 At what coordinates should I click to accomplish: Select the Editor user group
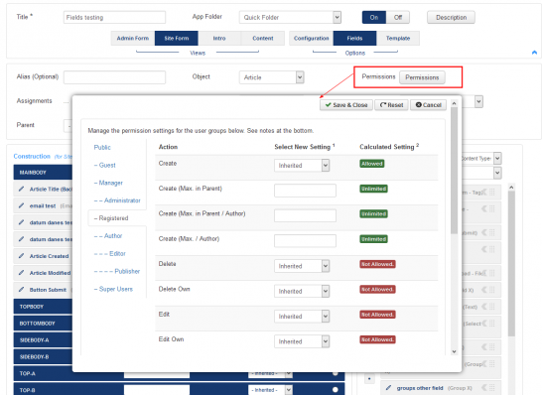pos(110,254)
